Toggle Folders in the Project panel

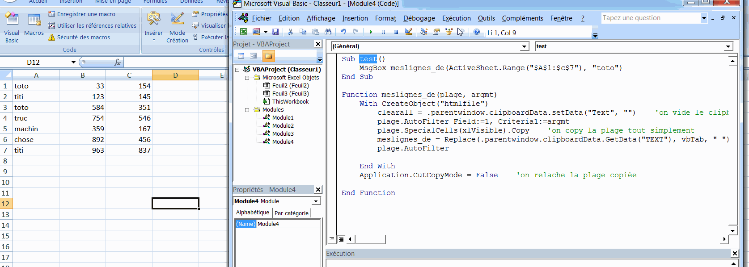point(268,56)
